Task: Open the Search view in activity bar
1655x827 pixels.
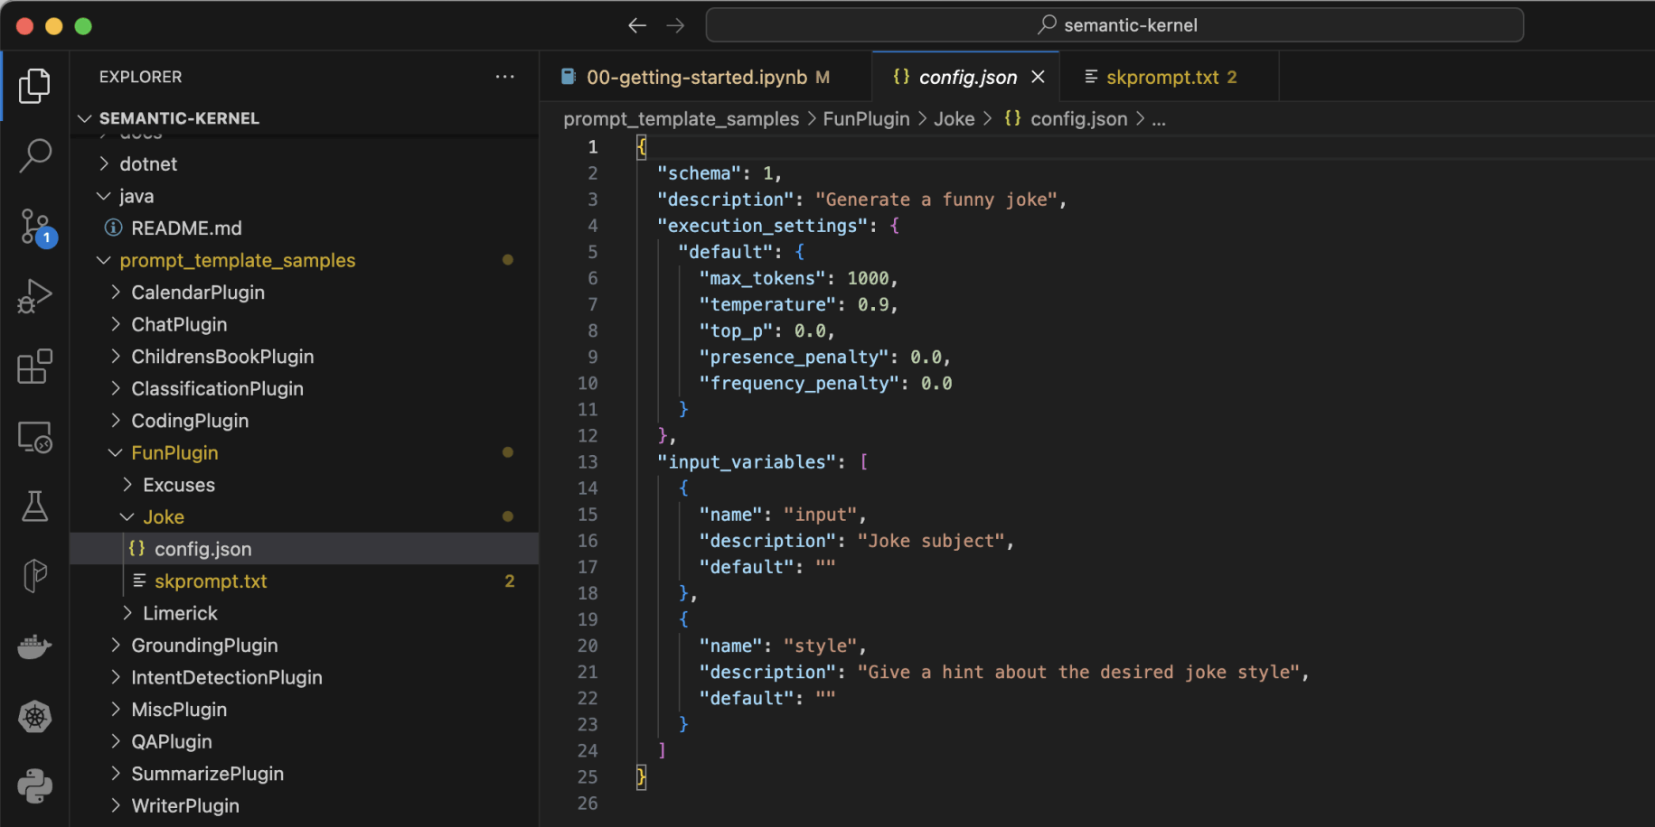Action: click(34, 155)
